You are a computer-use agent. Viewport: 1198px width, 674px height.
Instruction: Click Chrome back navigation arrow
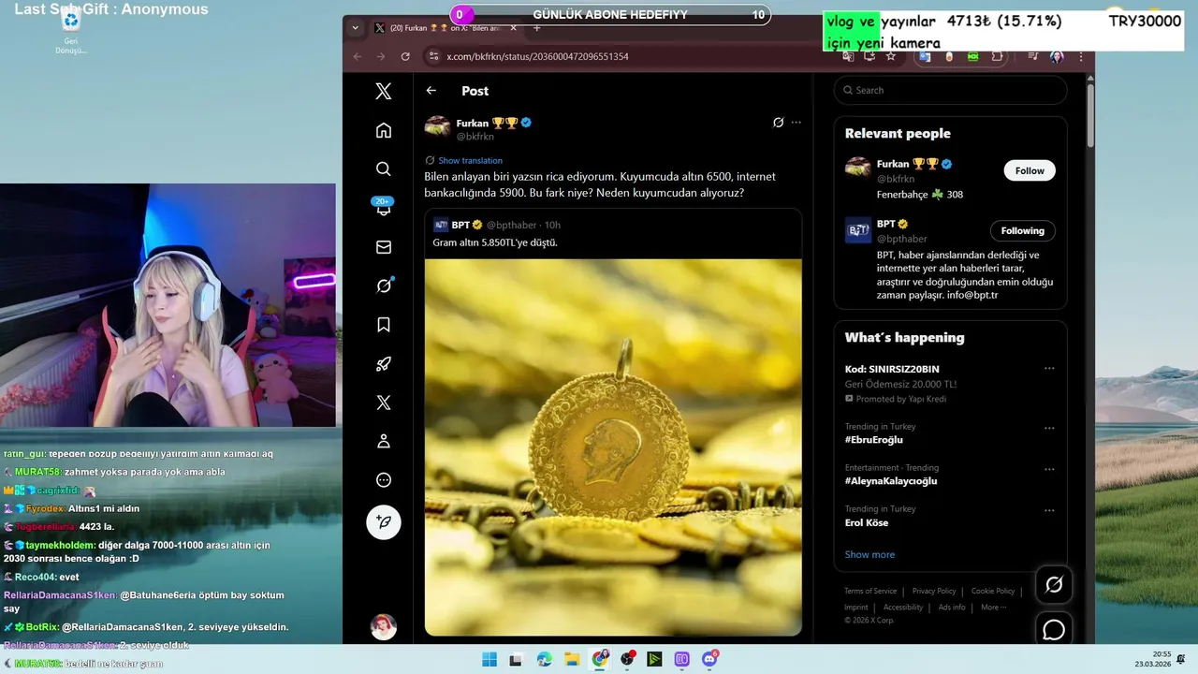click(x=357, y=56)
